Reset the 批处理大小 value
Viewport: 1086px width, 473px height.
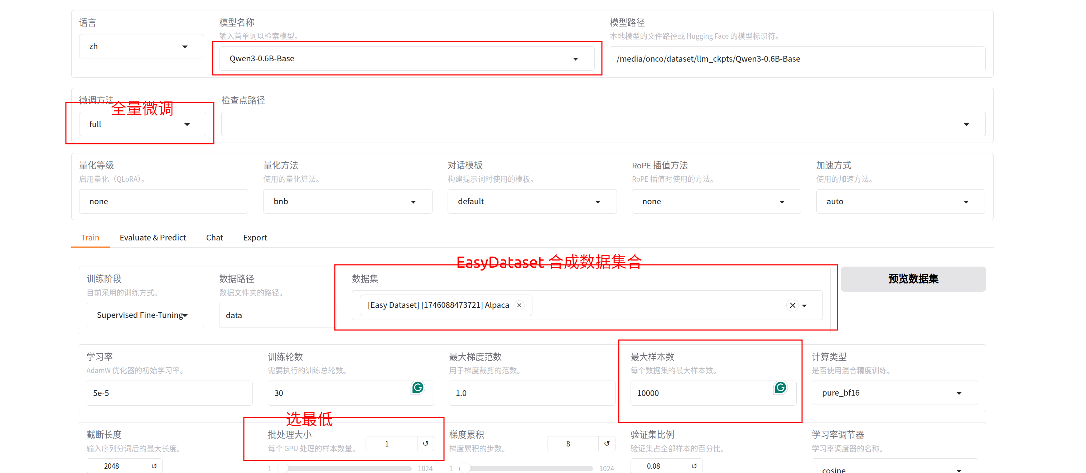tap(425, 444)
